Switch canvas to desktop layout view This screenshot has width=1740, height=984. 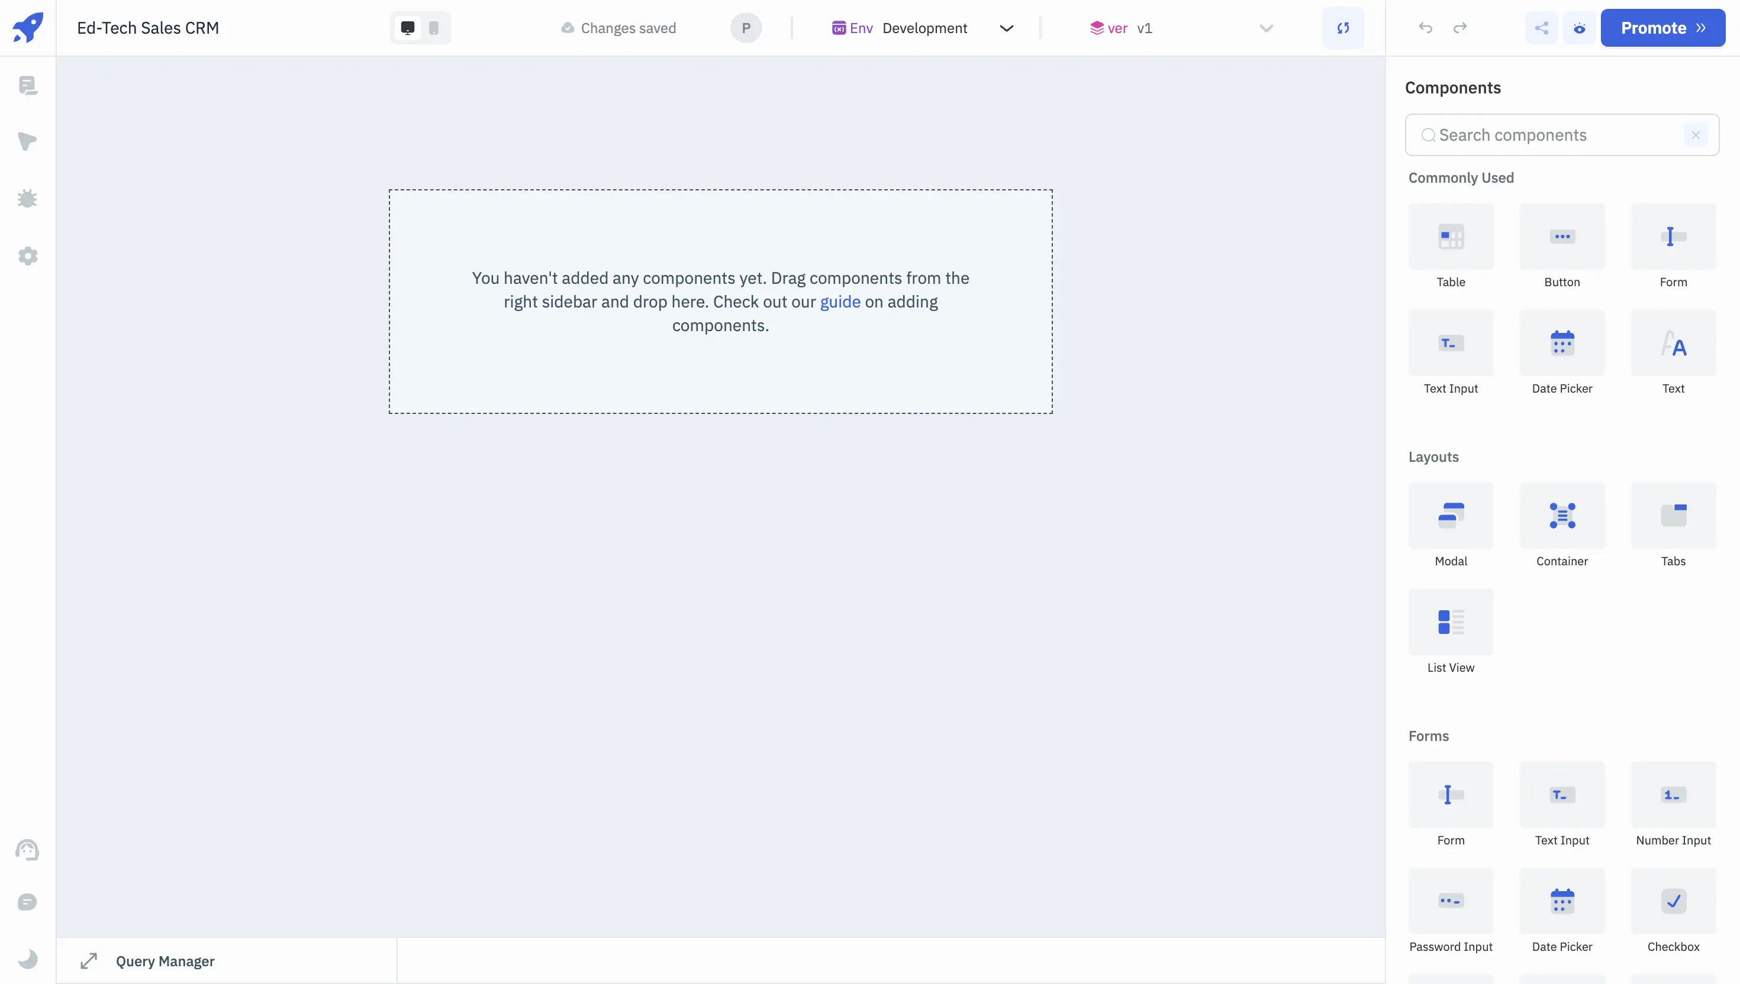(408, 28)
